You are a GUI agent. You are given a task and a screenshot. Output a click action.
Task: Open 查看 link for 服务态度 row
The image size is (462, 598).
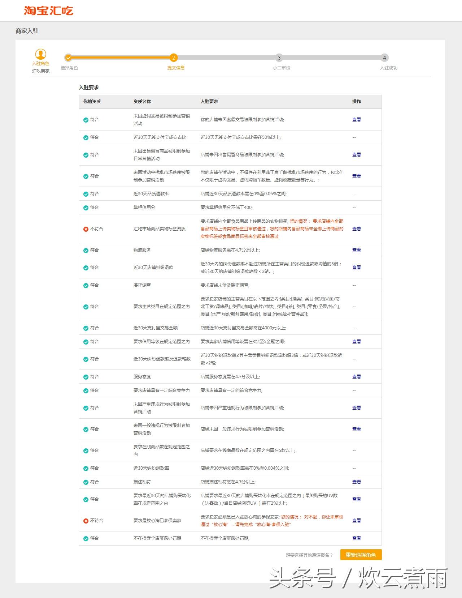[x=356, y=377]
